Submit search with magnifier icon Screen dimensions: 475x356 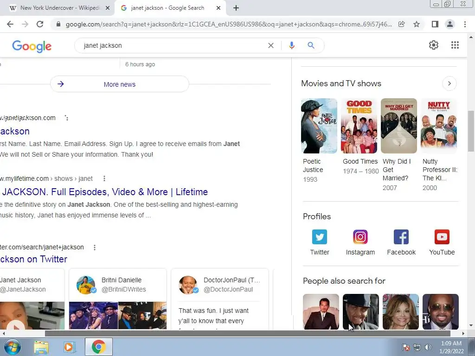pyautogui.click(x=311, y=45)
